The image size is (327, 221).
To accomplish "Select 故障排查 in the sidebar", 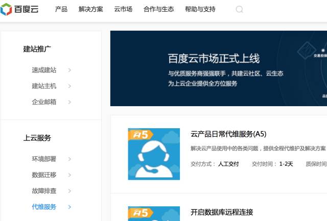I will (44, 191).
